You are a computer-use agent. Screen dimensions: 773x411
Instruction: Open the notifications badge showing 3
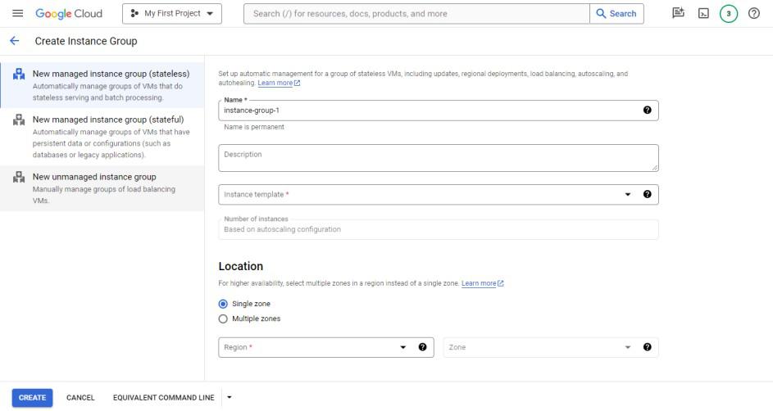point(729,14)
